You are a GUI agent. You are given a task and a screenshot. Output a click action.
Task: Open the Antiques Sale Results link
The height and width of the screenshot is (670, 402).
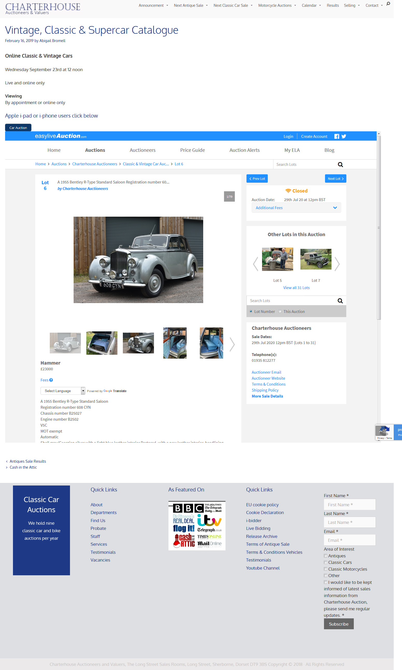28,461
